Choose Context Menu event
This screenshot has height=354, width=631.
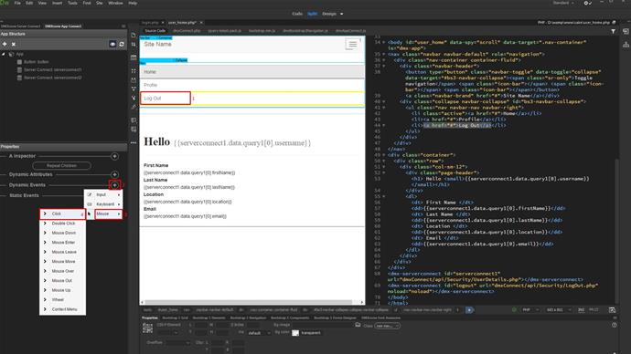(62, 309)
